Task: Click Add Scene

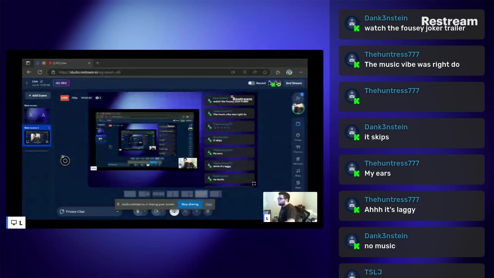Action: [x=38, y=95]
